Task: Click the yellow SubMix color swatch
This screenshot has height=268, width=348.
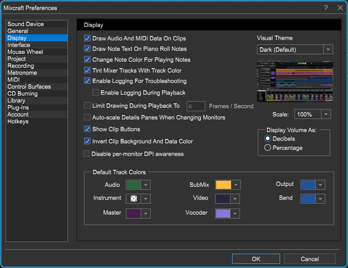Action: click(223, 185)
